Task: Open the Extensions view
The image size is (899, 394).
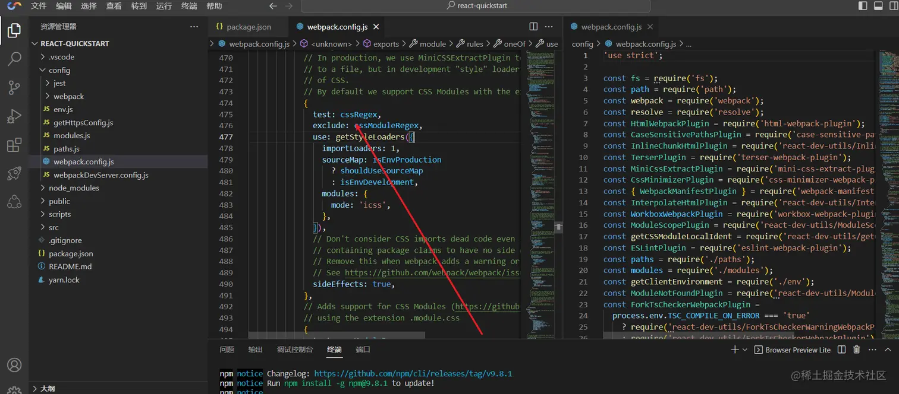Action: tap(14, 145)
